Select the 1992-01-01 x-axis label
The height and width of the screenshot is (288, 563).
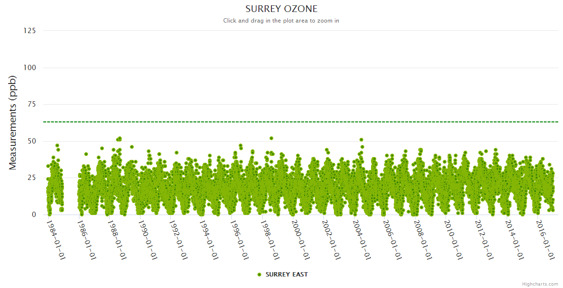click(178, 240)
